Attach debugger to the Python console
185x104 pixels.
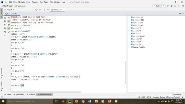pos(5,28)
